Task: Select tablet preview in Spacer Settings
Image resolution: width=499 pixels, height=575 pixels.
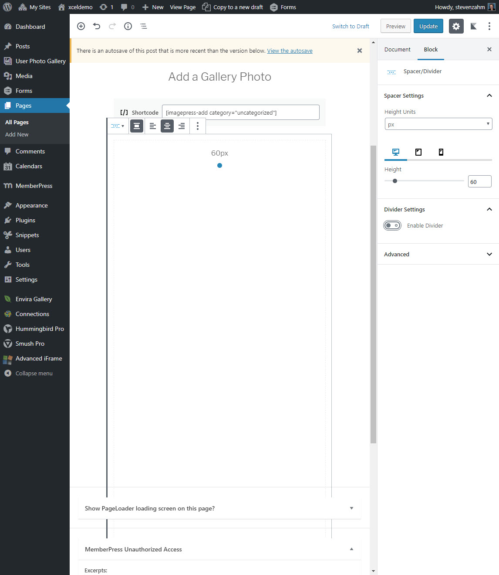Action: tap(418, 152)
